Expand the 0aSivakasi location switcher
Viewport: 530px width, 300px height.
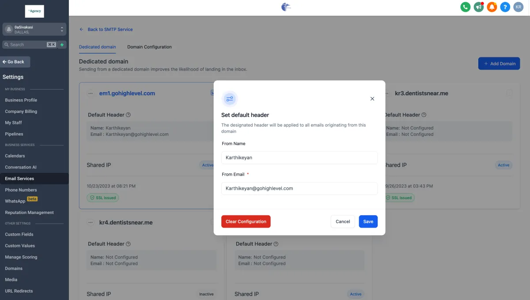coord(34,29)
